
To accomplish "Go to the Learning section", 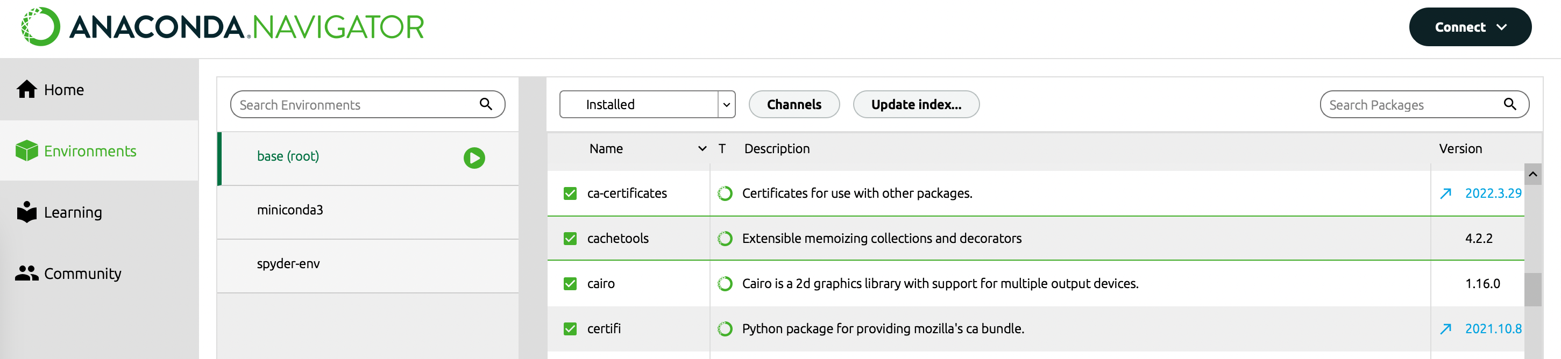I will (x=73, y=212).
